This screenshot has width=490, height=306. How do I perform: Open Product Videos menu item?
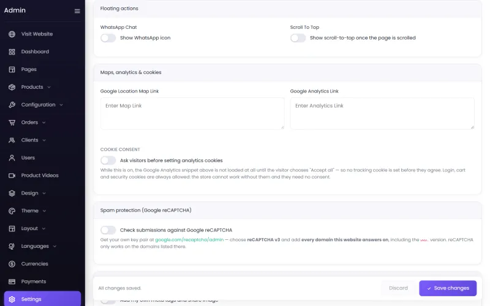click(x=42, y=176)
